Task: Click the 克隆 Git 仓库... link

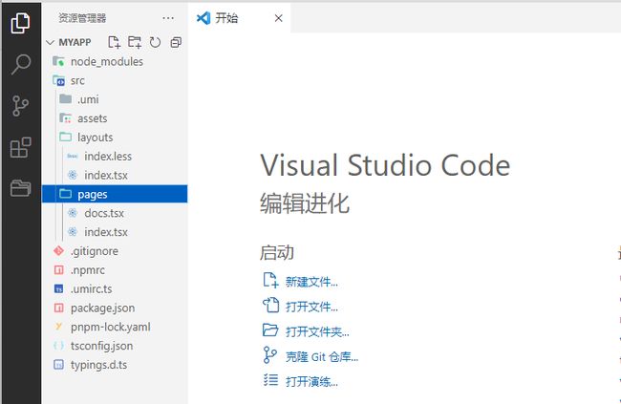Action: point(322,357)
